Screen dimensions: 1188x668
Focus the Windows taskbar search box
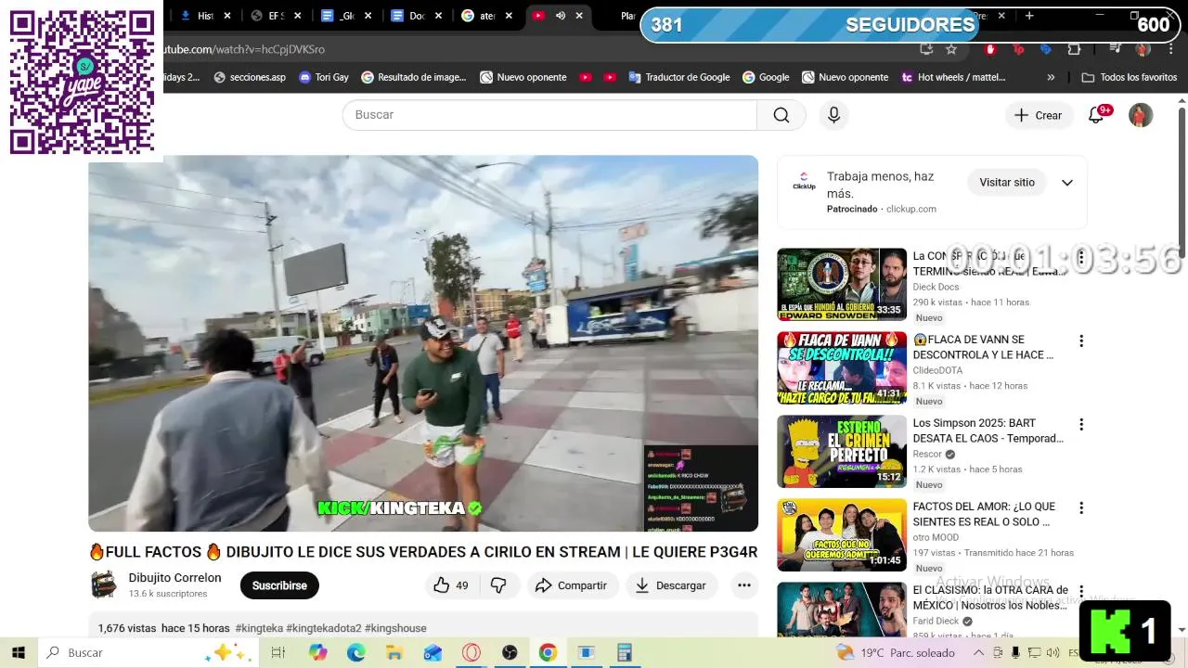(147, 652)
